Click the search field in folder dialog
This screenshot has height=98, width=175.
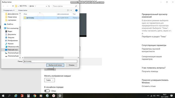pos(65,6)
